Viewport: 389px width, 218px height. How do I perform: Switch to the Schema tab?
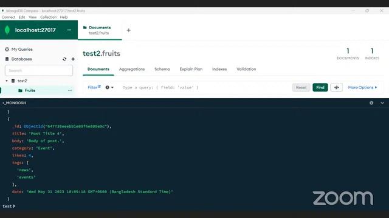162,69
